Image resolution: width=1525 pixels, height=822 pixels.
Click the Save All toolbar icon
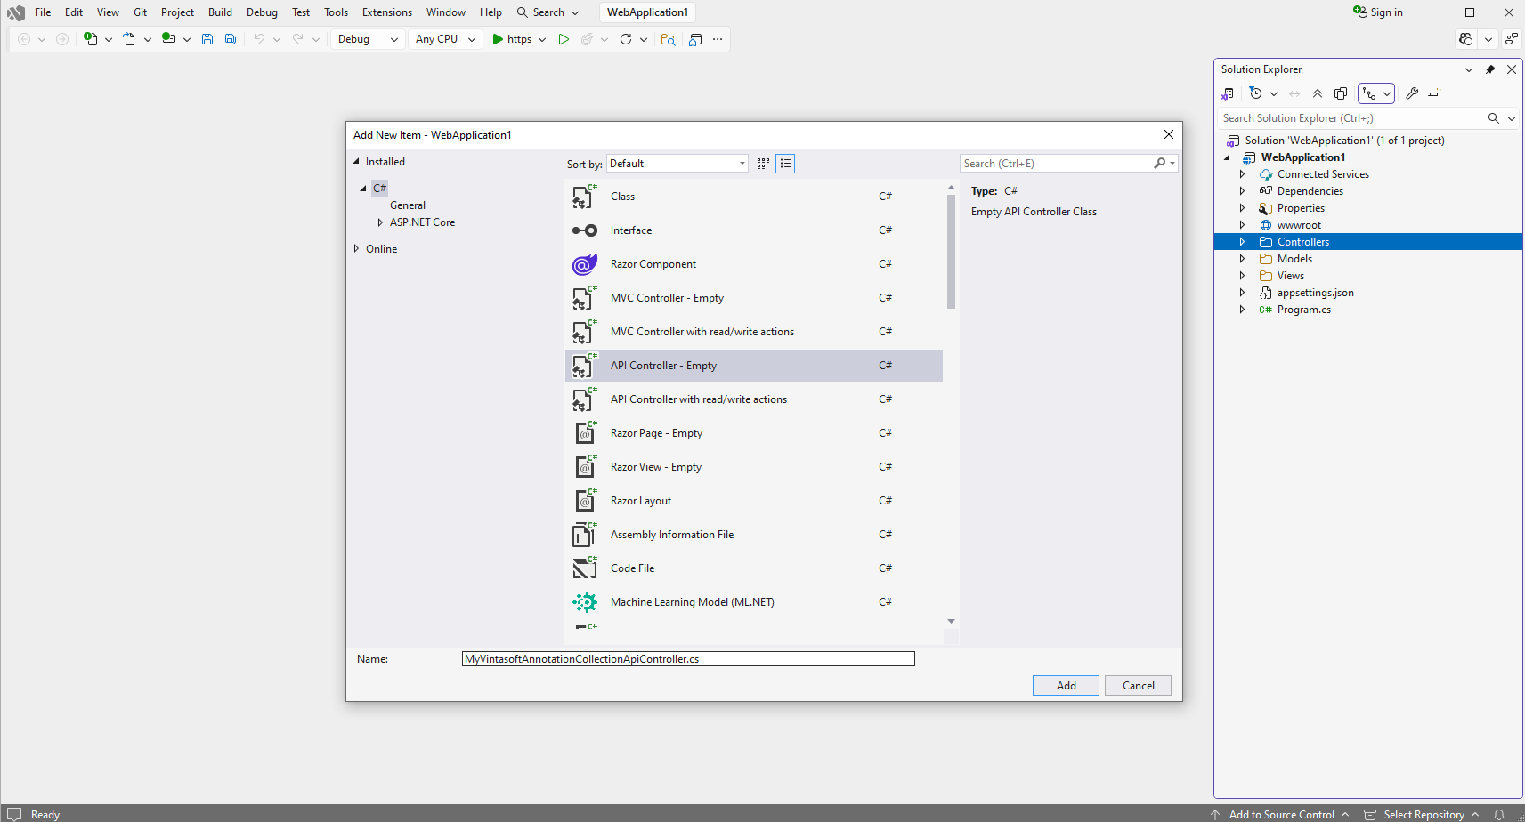click(x=231, y=39)
